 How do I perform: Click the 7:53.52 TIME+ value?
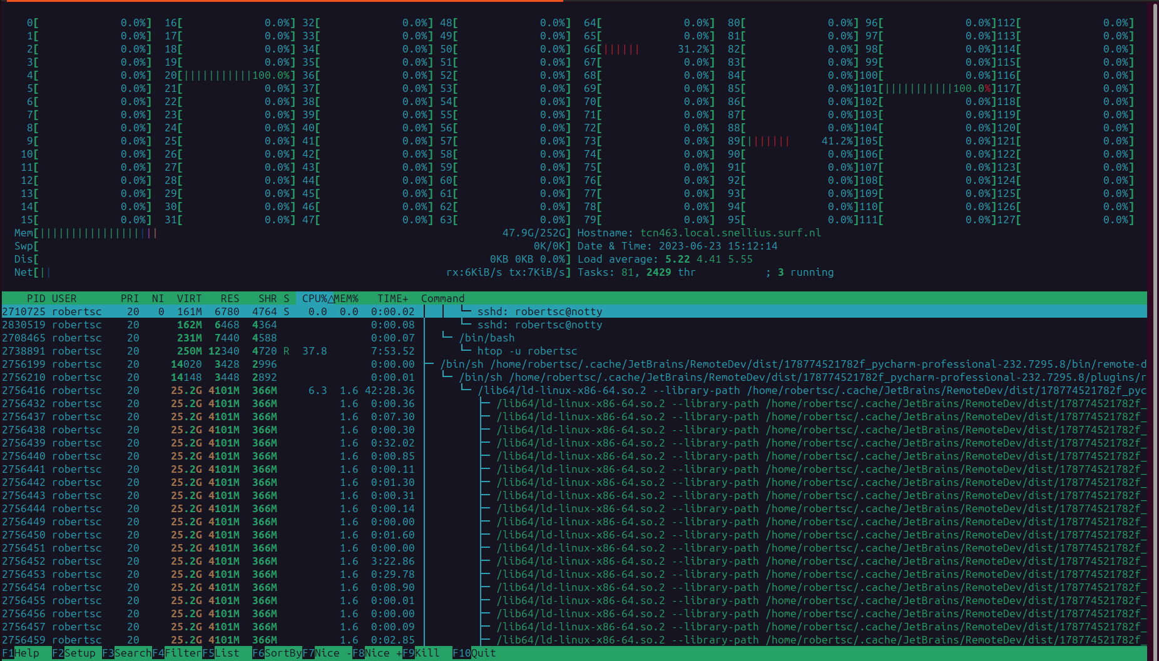[392, 351]
